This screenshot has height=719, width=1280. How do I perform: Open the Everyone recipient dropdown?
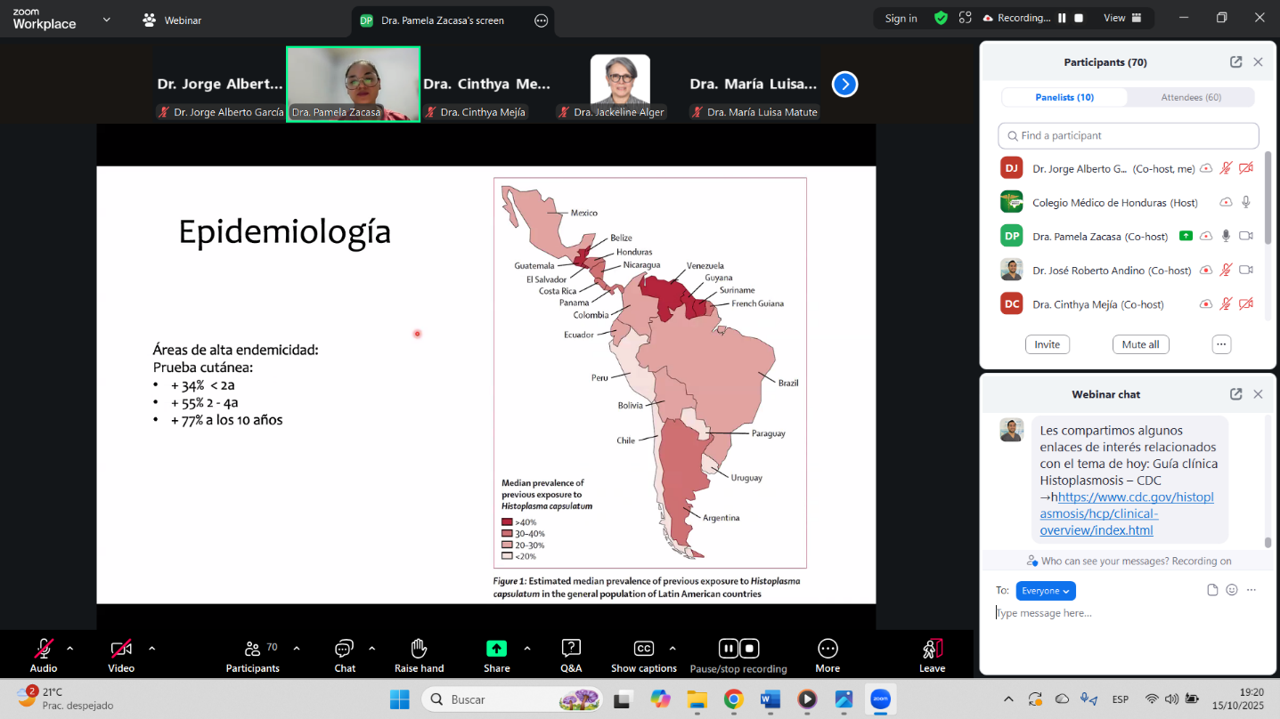coord(1046,591)
